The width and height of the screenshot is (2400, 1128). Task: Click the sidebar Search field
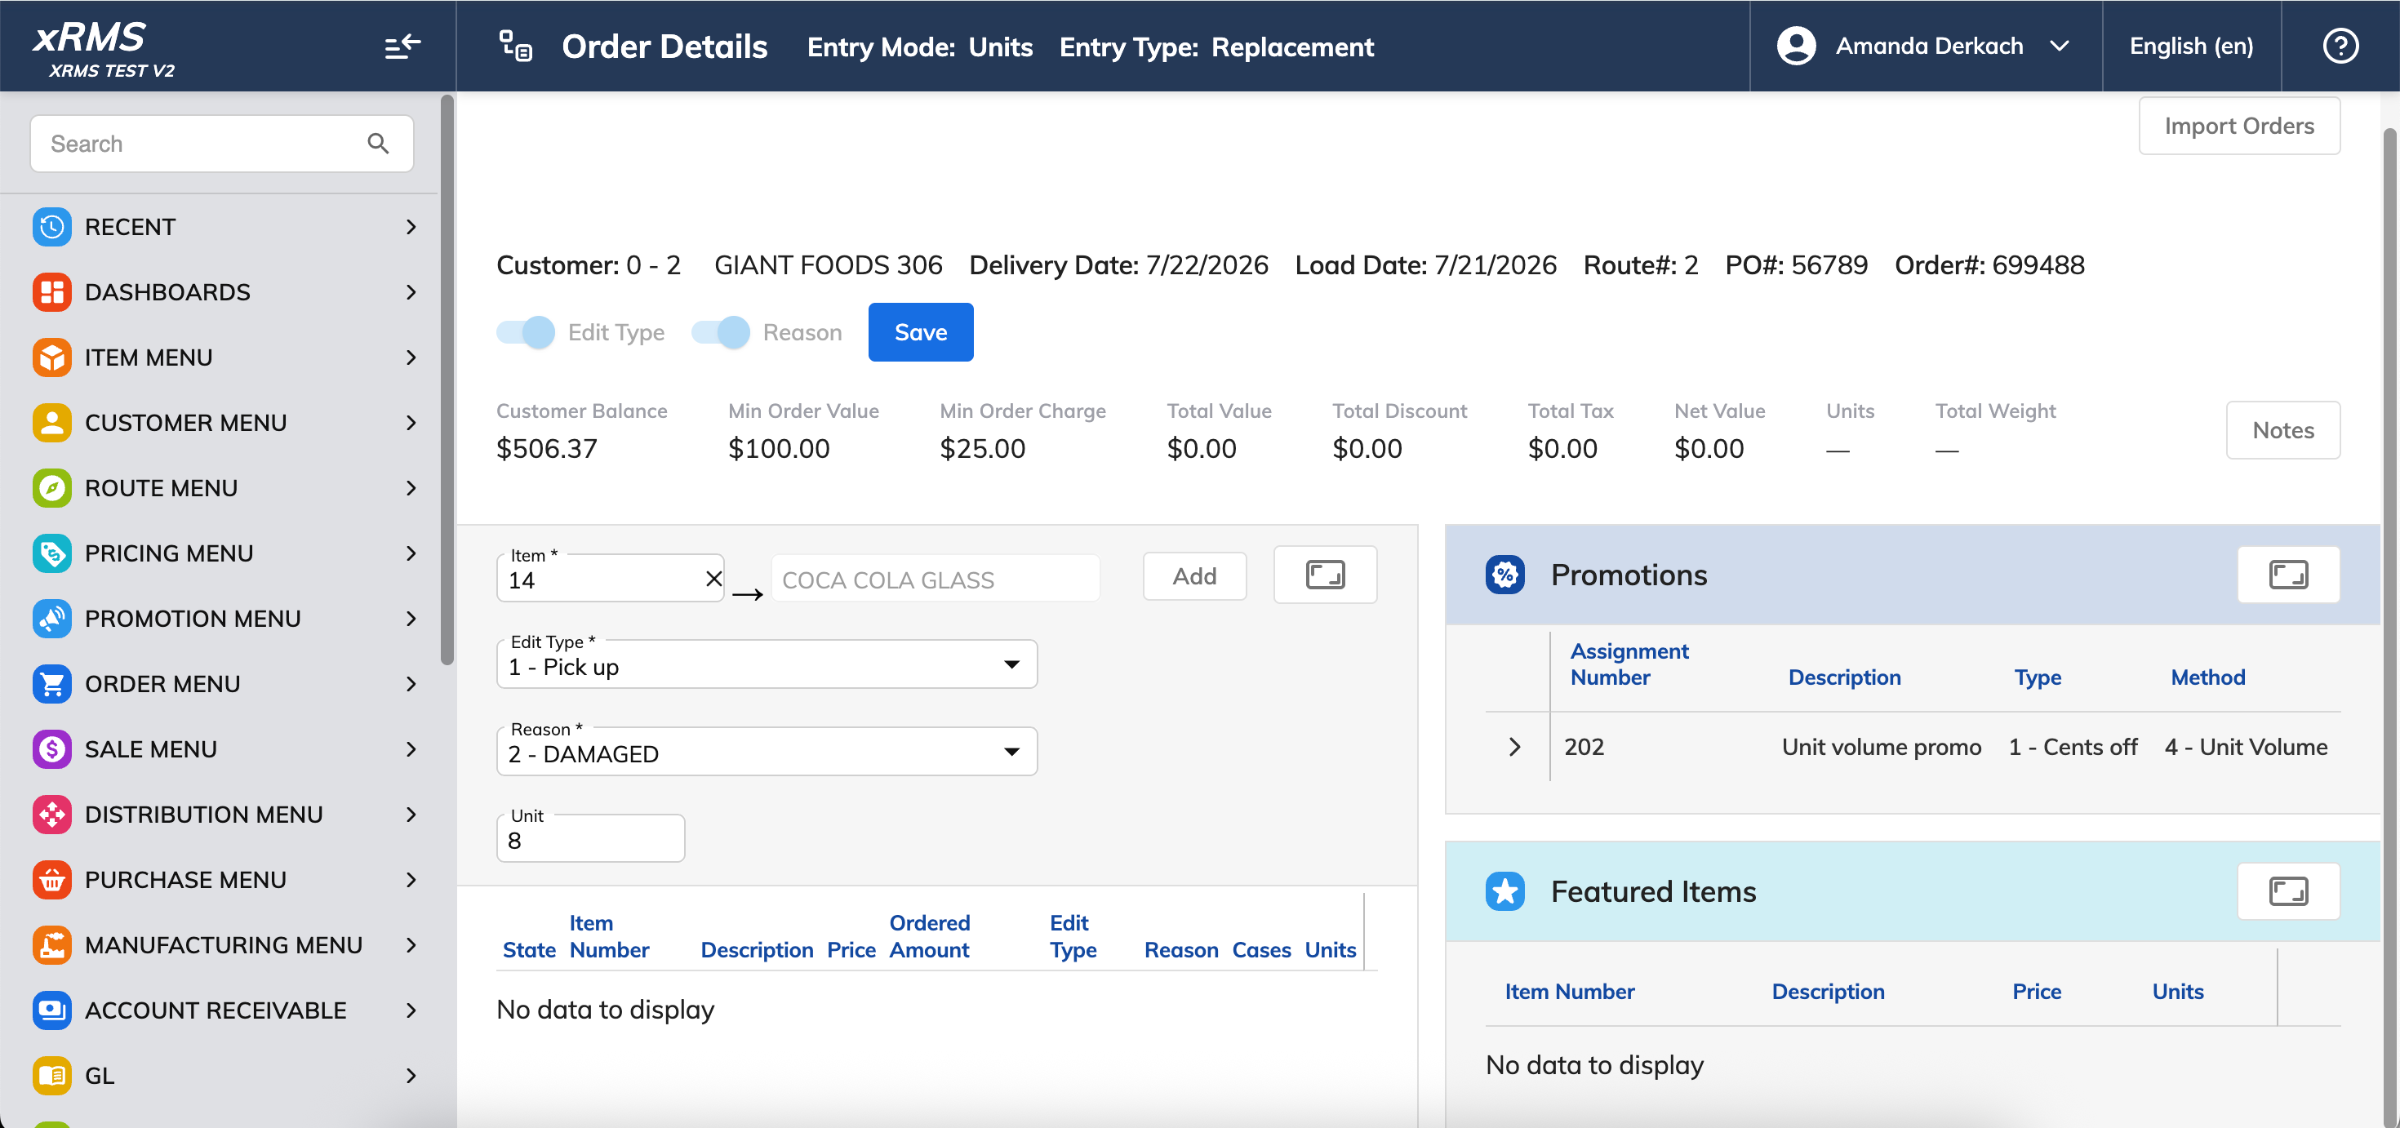click(x=222, y=144)
